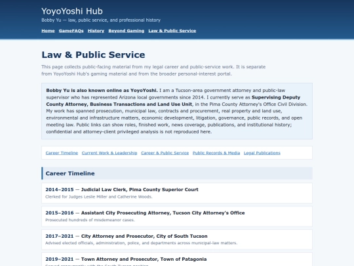This screenshot has width=354, height=266.
Task: Visit the Beyond Gaming page
Action: tap(127, 31)
